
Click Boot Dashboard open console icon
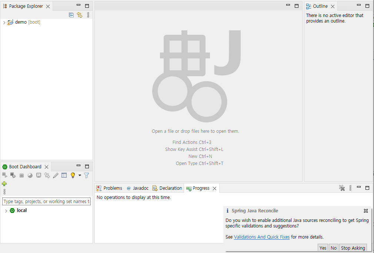click(x=39, y=175)
